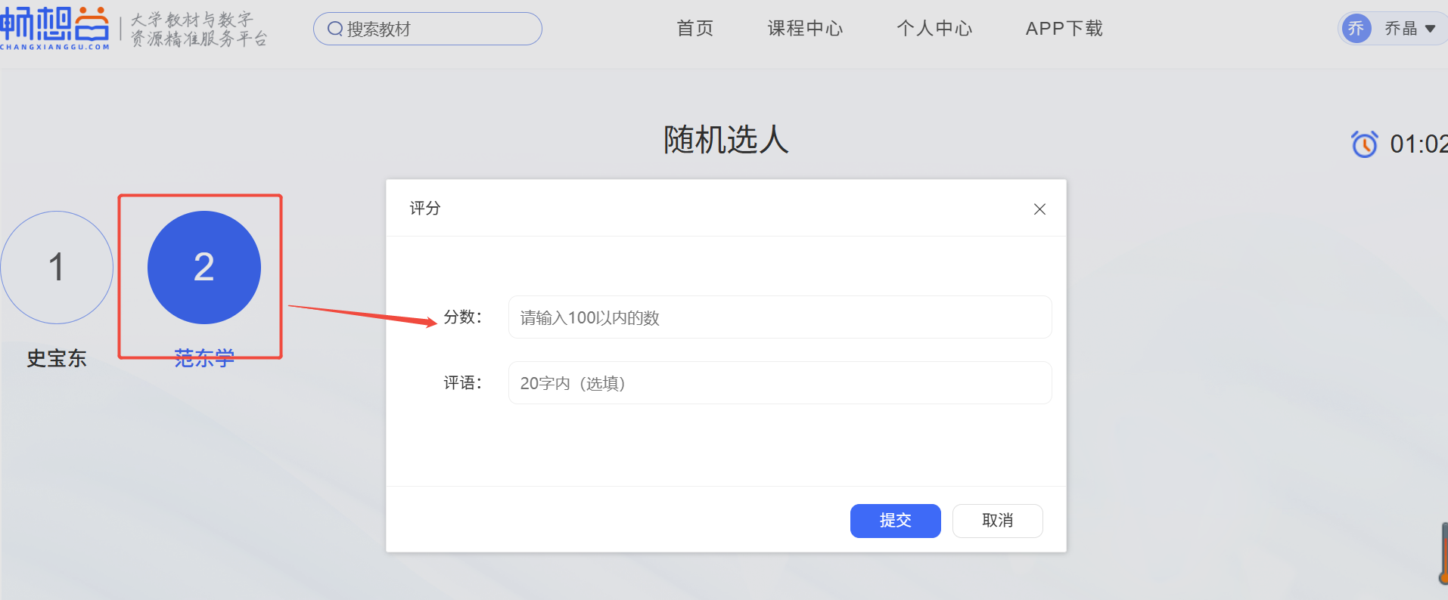Go to 课程中心 in the navigation
The height and width of the screenshot is (600, 1448).
tap(805, 29)
